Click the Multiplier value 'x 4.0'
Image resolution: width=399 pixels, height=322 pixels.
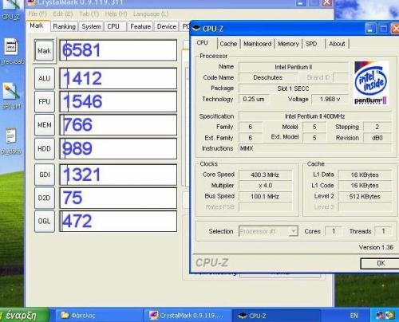point(265,186)
